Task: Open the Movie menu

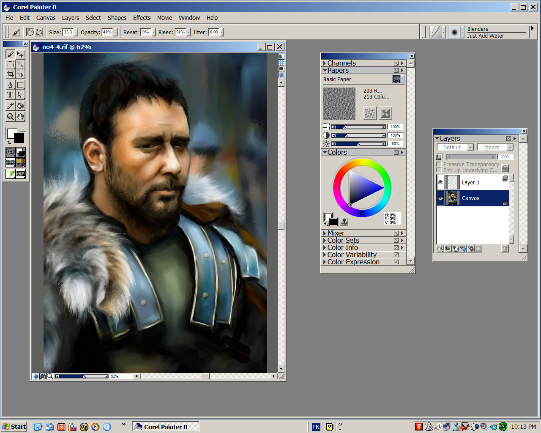Action: point(164,18)
